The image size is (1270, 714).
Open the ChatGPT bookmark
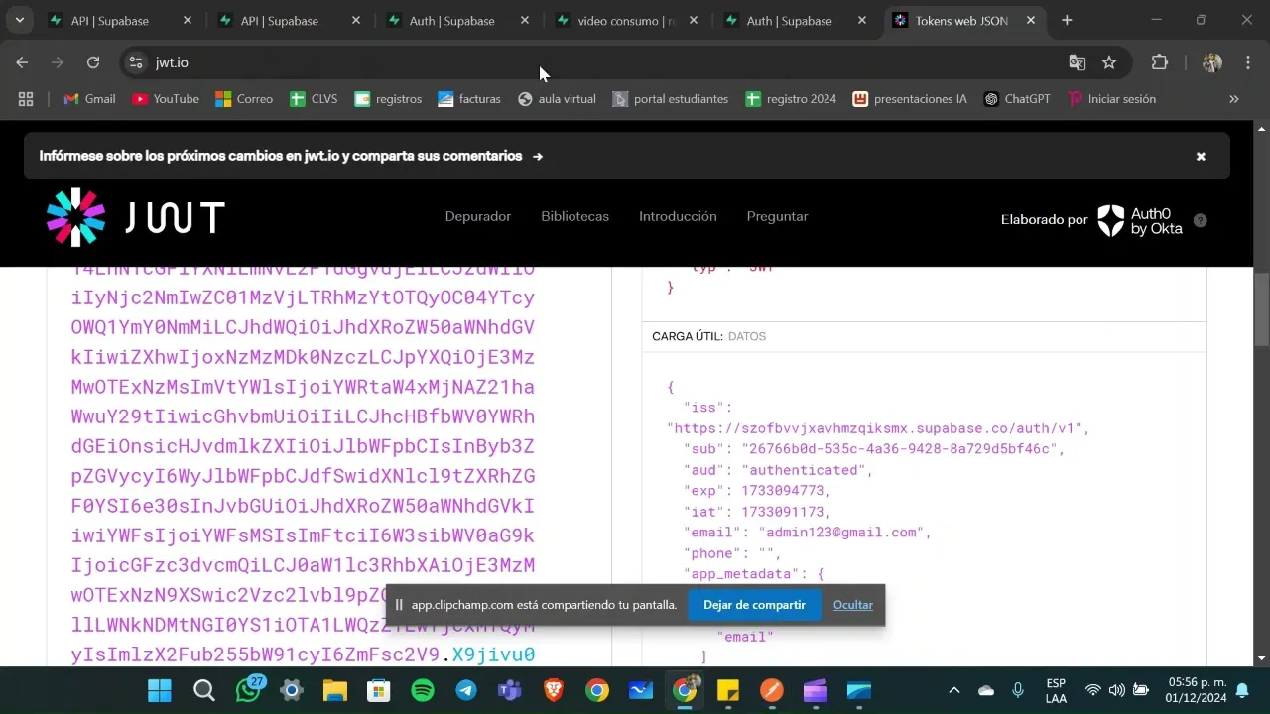click(1017, 99)
